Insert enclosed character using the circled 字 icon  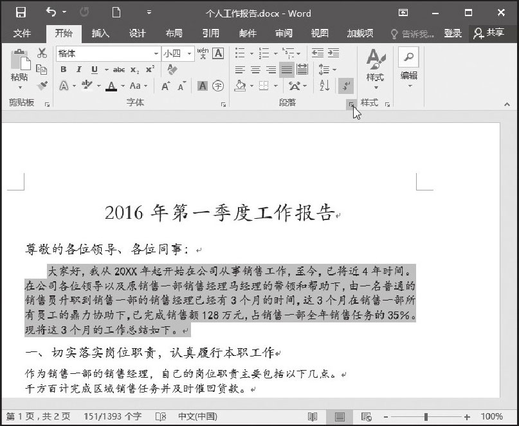pyautogui.click(x=218, y=86)
